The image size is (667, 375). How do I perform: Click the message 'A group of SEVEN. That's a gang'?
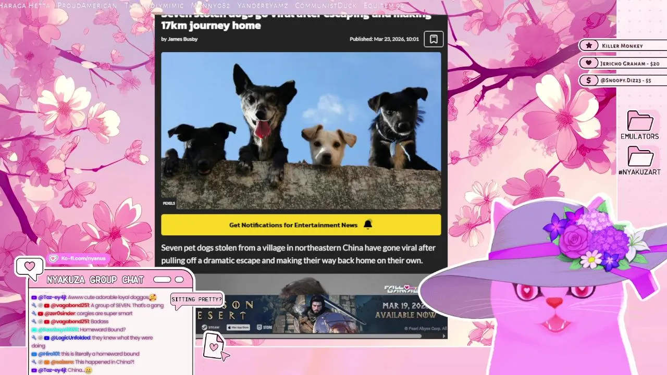127,305
